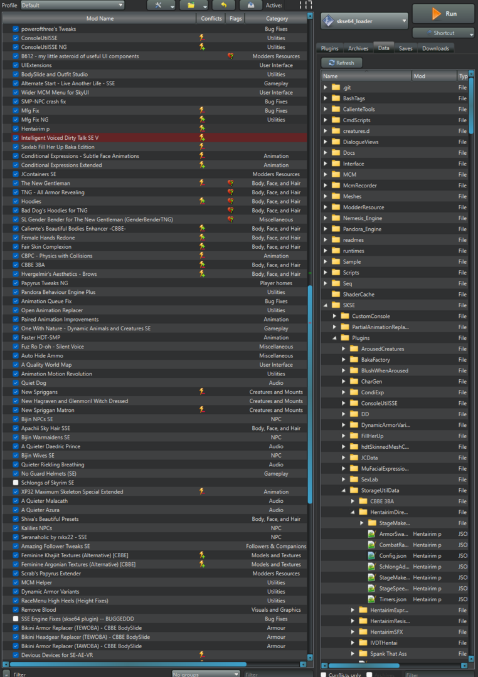Click the Nemesis_Engine folder icon

336,218
